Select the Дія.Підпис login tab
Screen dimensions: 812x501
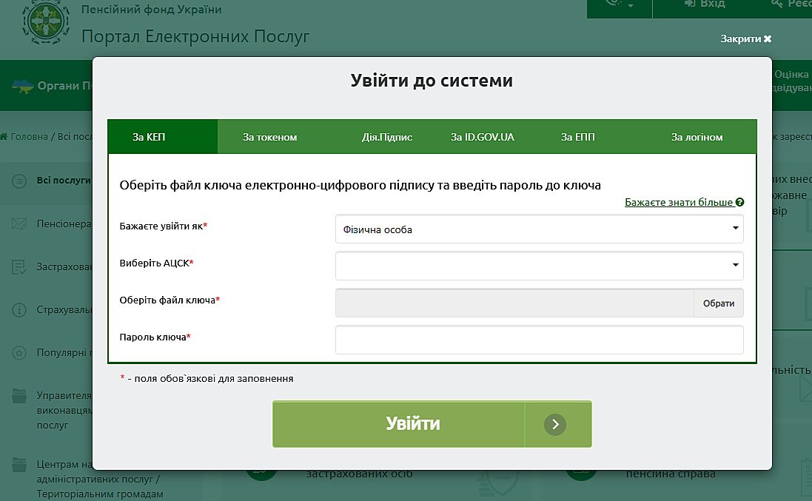[x=386, y=137]
